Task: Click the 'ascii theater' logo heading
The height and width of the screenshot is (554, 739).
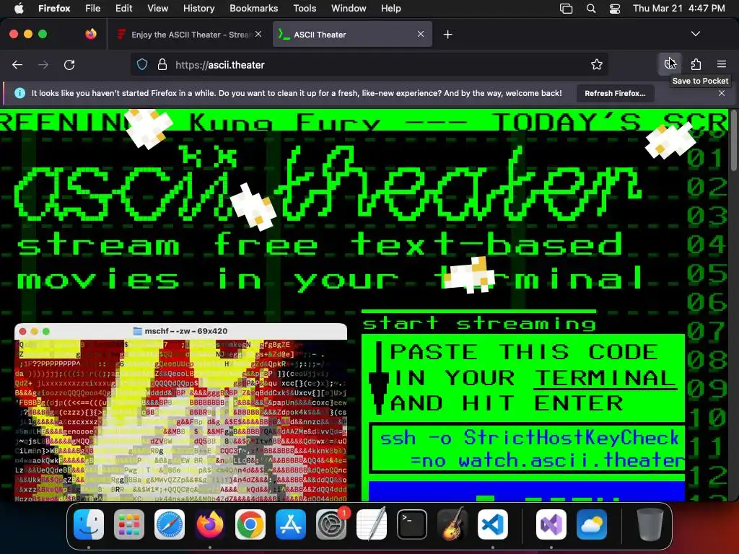Action: click(328, 184)
